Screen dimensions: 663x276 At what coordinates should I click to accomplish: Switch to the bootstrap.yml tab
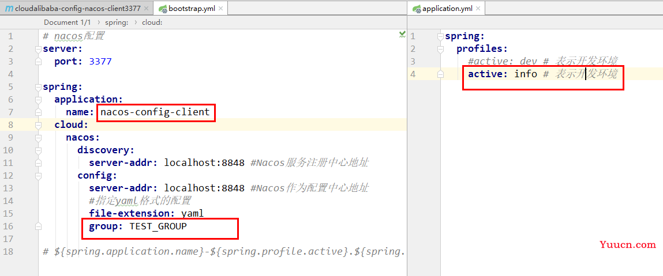[x=192, y=9]
